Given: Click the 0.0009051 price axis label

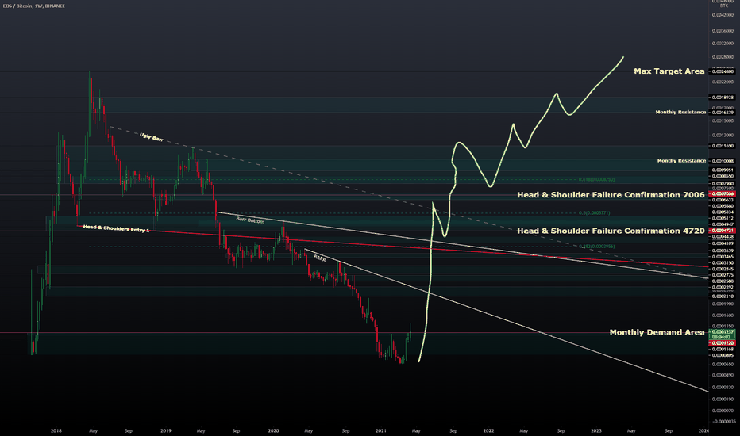Looking at the screenshot, I should point(723,170).
